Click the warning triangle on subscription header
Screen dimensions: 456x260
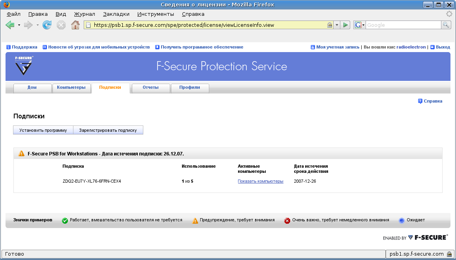click(x=22, y=154)
